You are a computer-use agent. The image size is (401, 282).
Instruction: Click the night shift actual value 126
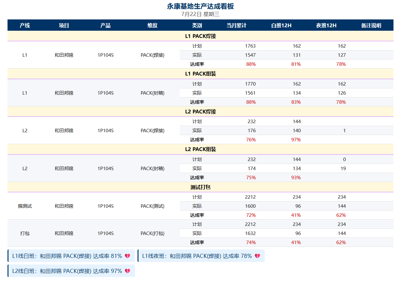point(342,93)
